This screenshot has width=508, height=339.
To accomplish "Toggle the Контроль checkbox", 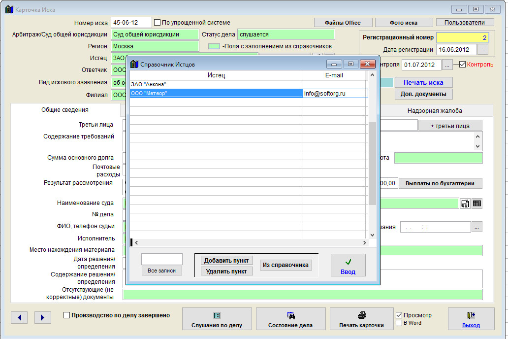I will click(462, 65).
